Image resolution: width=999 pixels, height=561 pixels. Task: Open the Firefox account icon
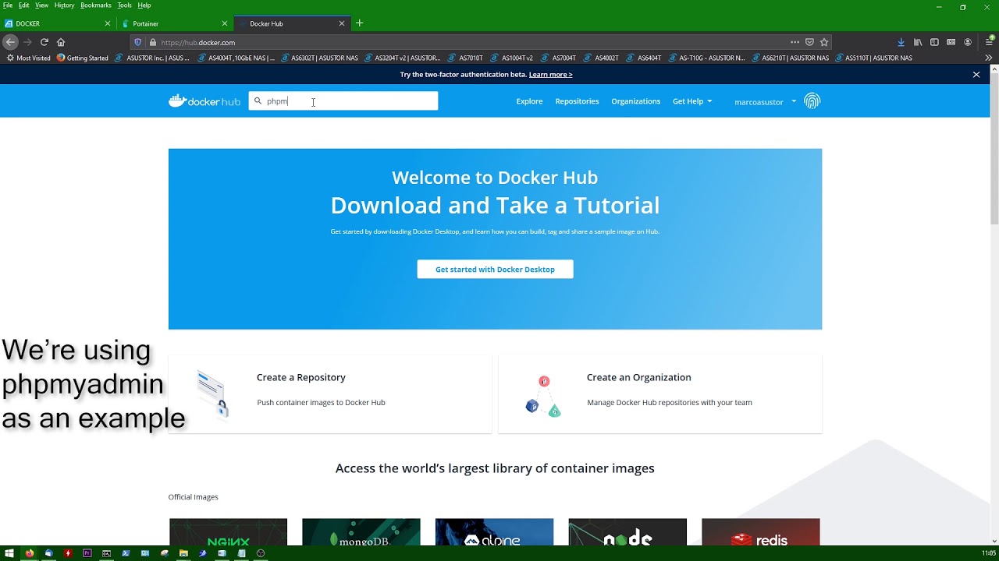(968, 42)
